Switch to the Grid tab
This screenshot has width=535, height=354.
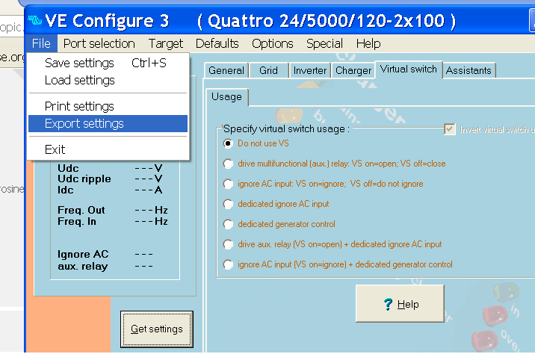[268, 71]
